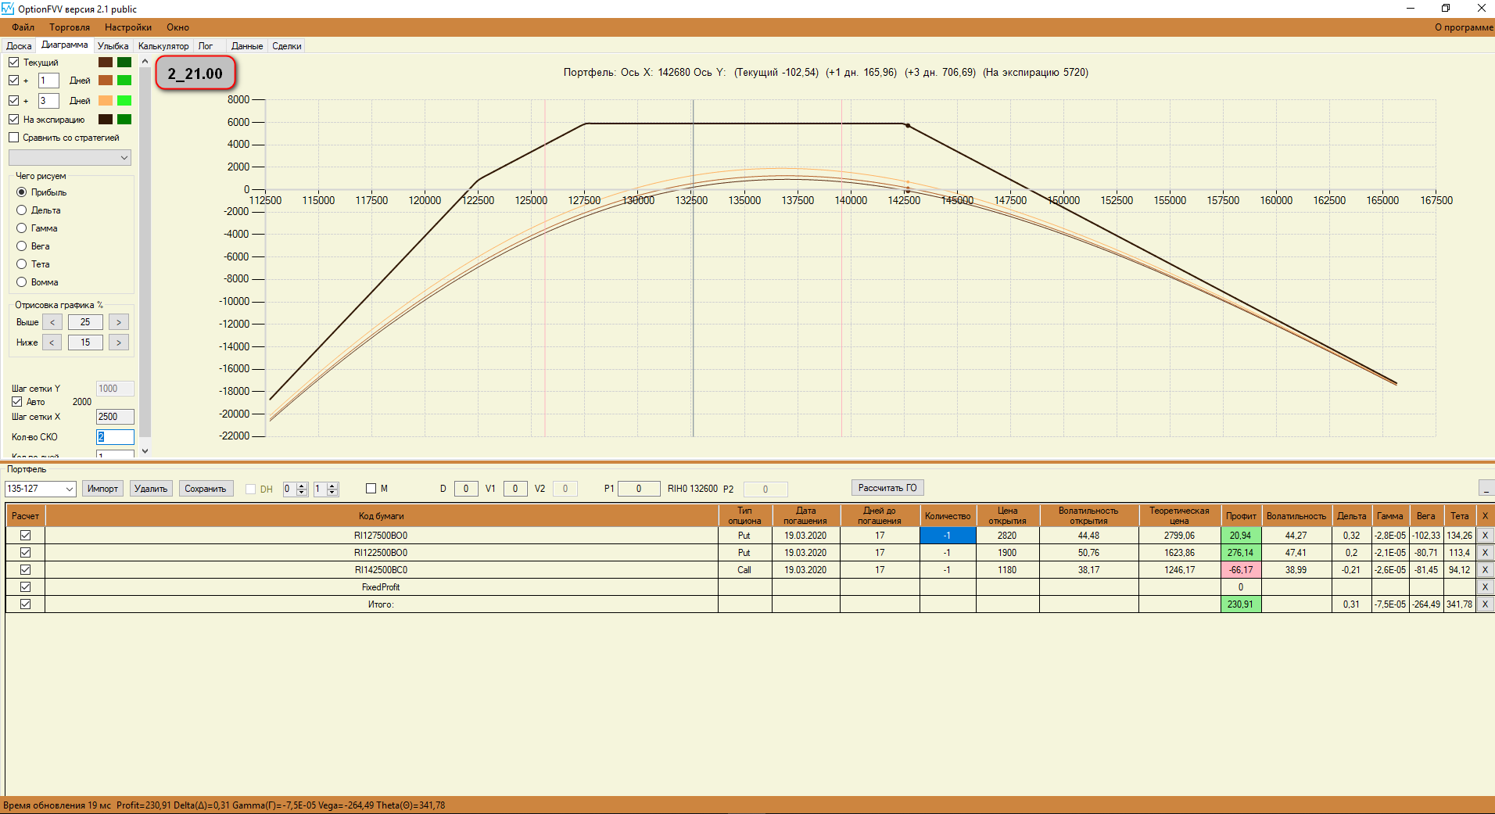Open the Торговля menu

tap(70, 27)
